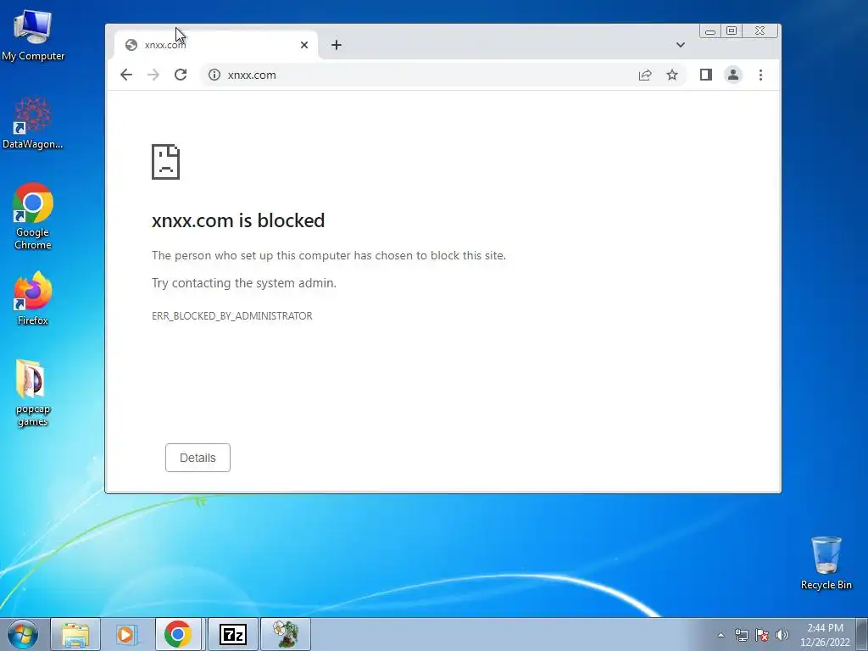The image size is (868, 651).
Task: Select the Recycle Bin icon
Action: 826,563
